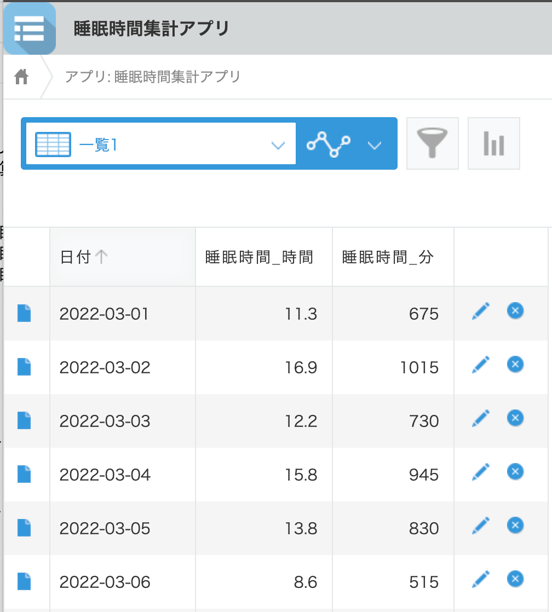Open the bar chart aggregate icon
The image size is (552, 612).
pyautogui.click(x=493, y=143)
